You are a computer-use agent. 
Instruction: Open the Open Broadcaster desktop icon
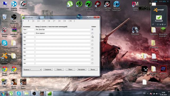tap(14, 19)
